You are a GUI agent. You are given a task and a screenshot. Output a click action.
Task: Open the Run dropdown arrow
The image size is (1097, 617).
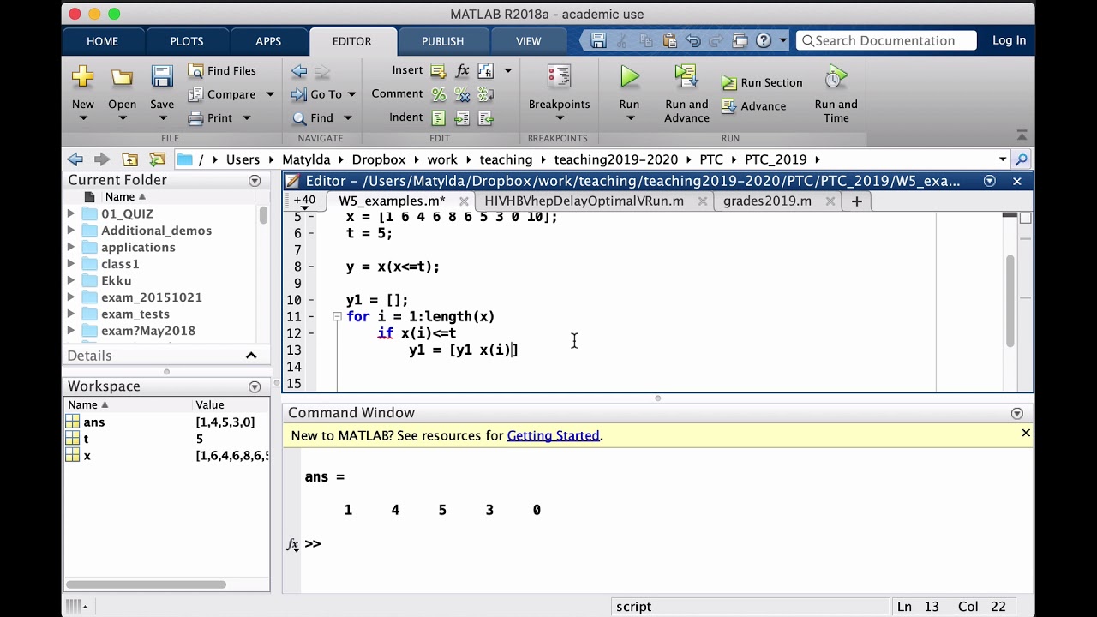click(x=630, y=118)
